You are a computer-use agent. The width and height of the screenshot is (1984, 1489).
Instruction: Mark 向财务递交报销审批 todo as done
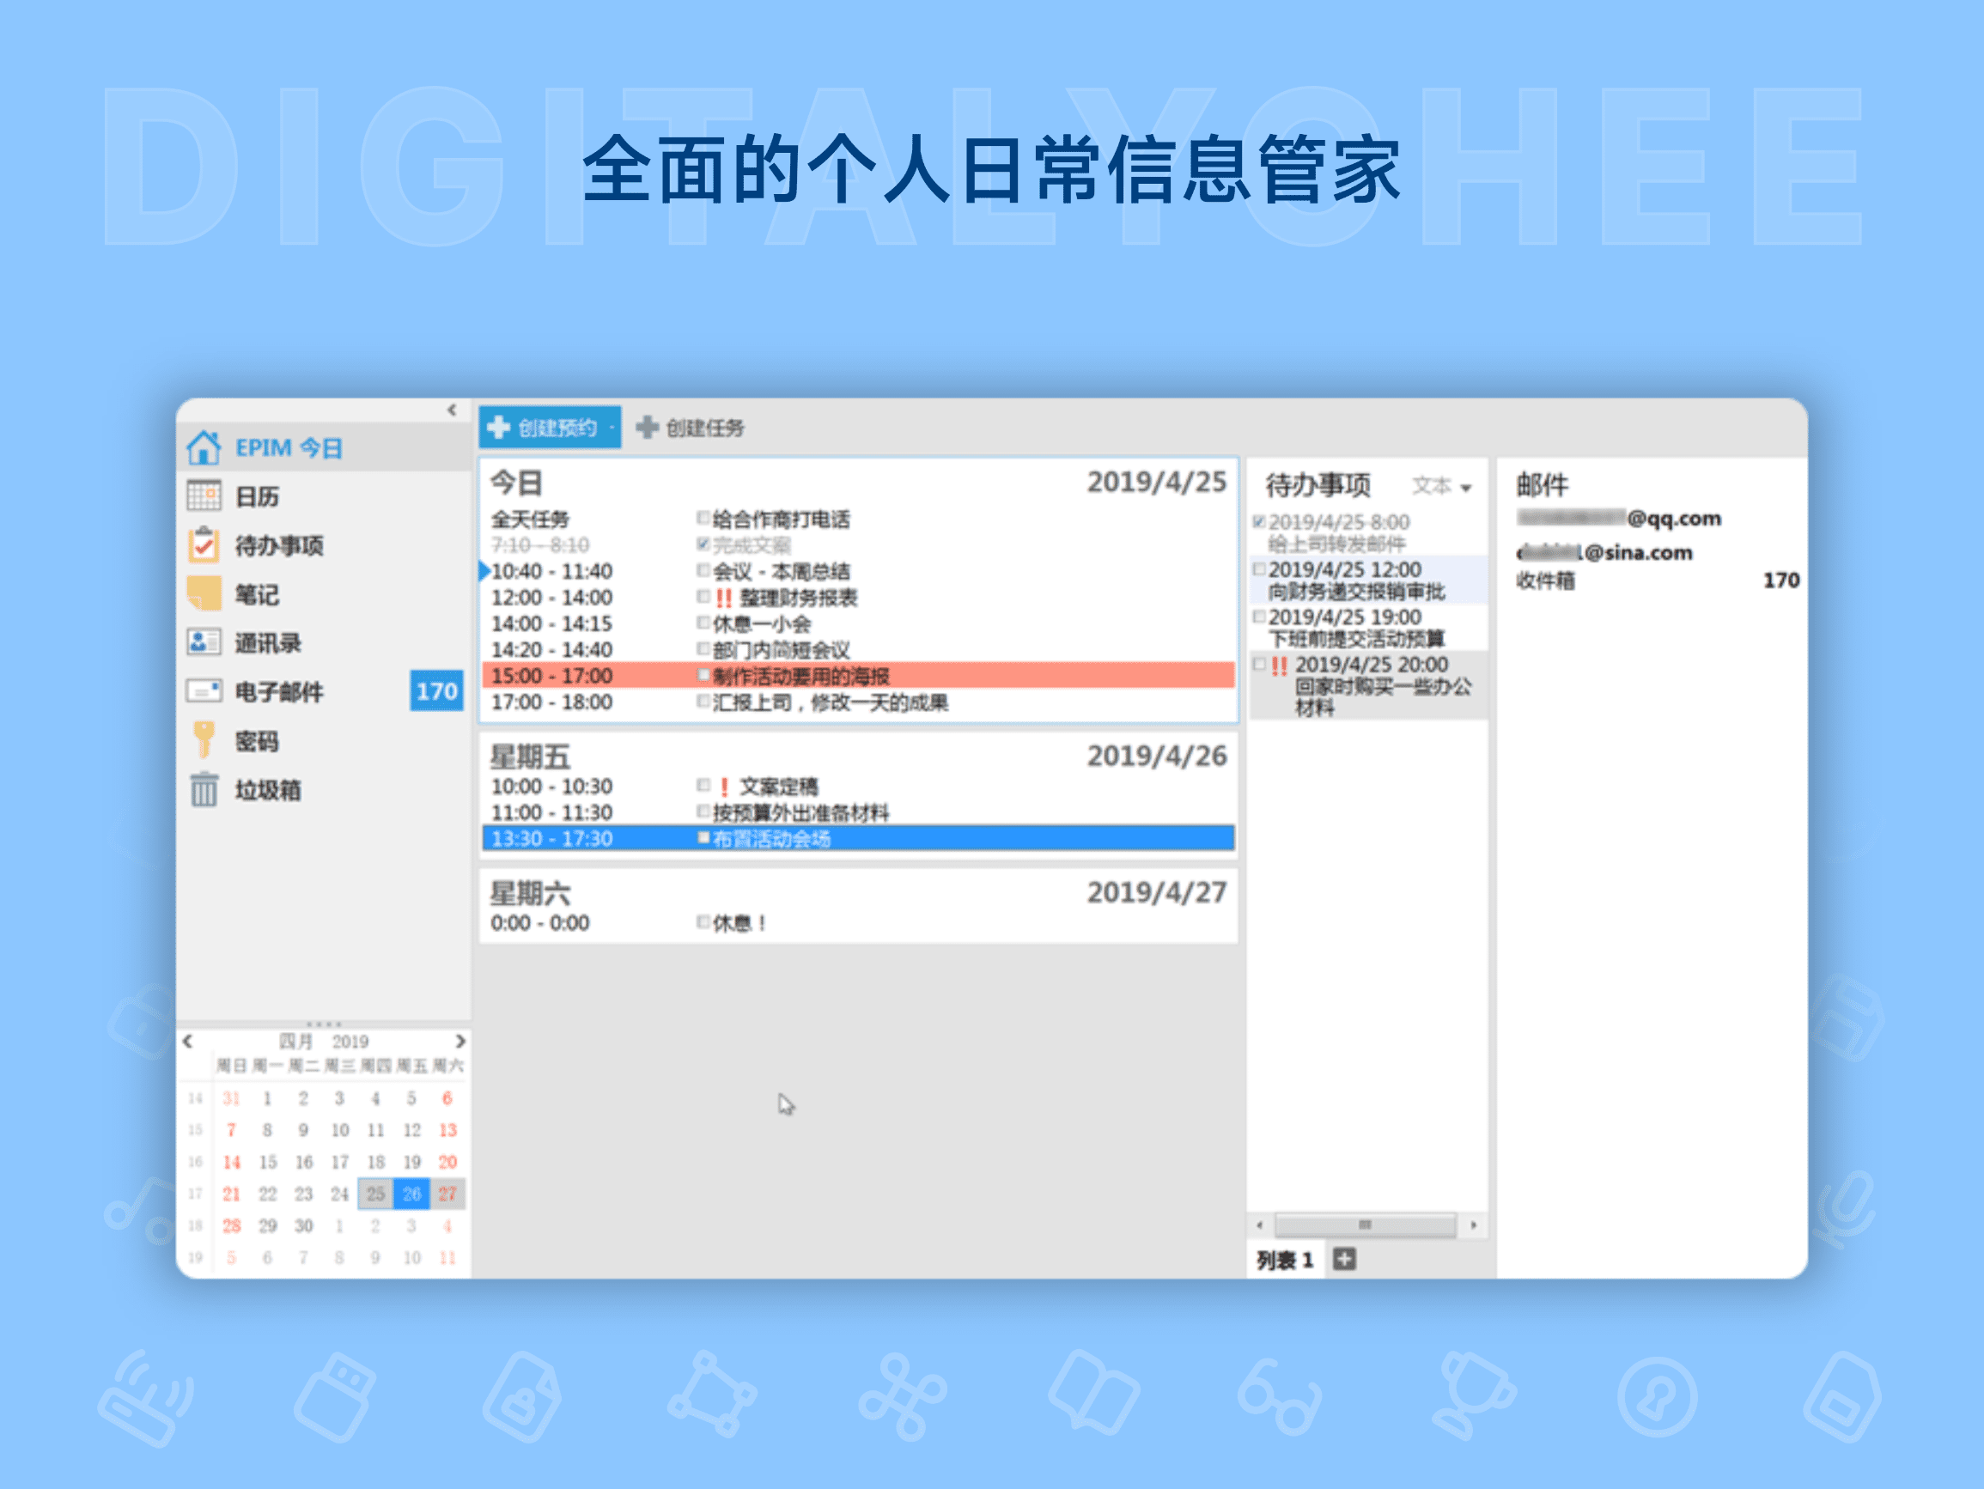[x=1259, y=568]
